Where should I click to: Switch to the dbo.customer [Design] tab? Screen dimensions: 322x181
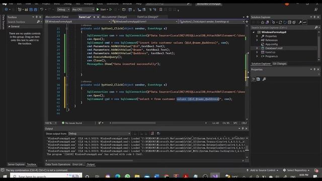[x=114, y=17]
